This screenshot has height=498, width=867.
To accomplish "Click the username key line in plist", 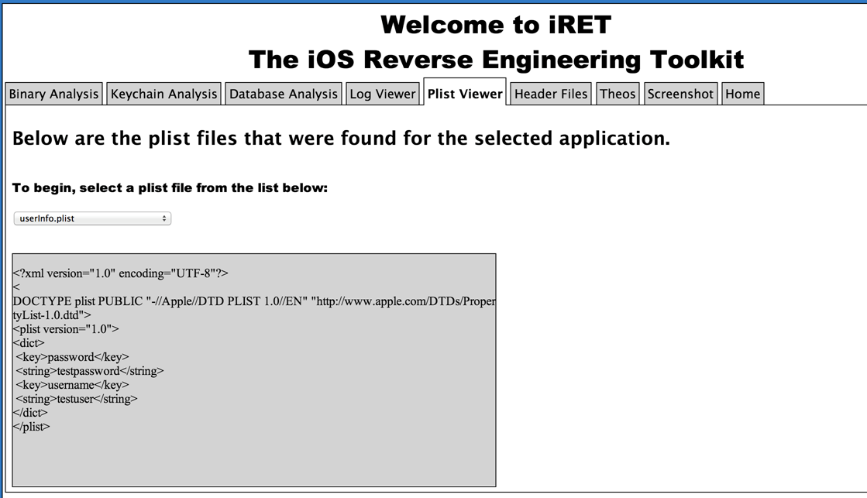I will click(72, 385).
